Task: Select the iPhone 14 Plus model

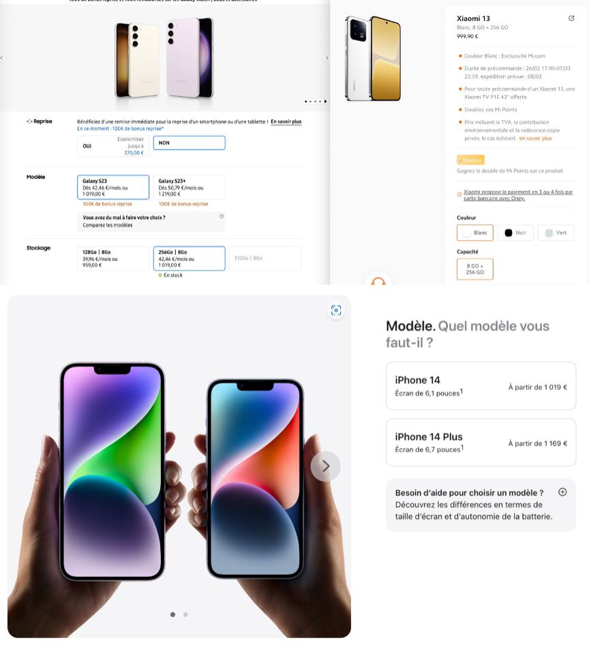Action: 481,442
